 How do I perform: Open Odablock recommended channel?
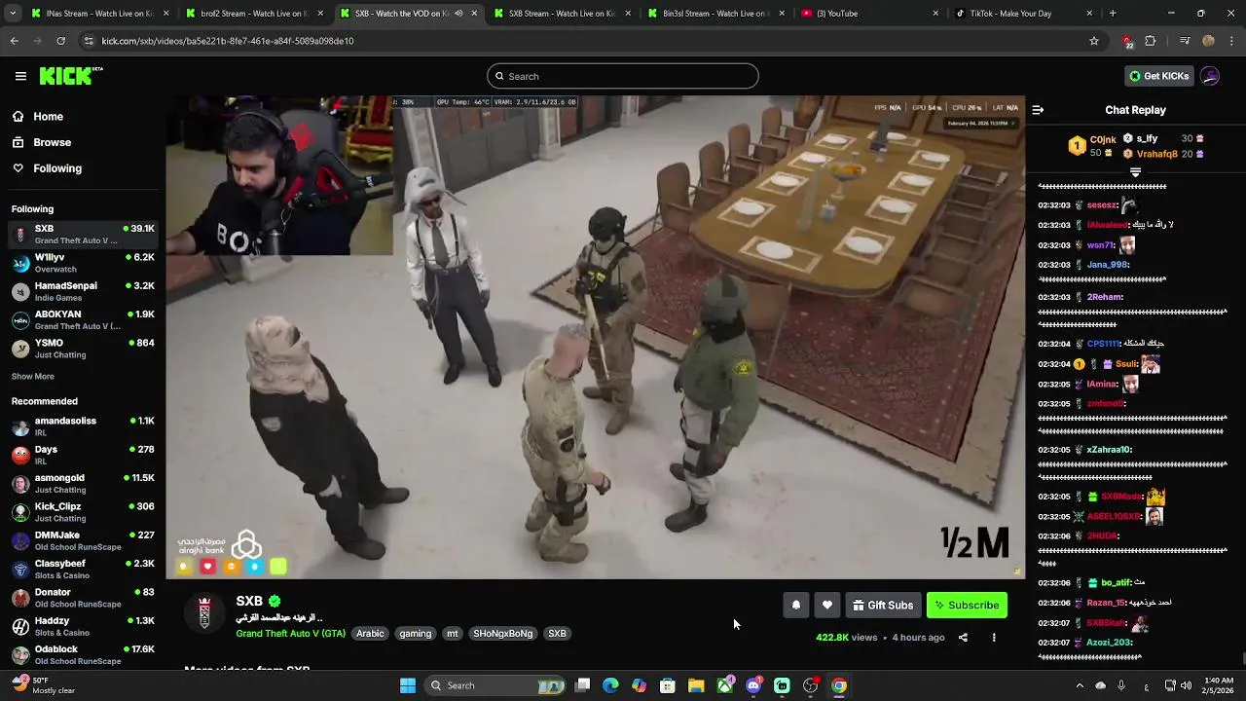(83, 654)
